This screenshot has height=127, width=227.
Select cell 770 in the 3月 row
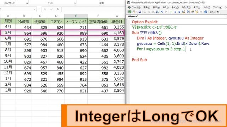[x=56, y=91]
